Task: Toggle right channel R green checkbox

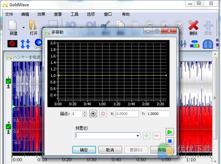Action: pos(8,127)
